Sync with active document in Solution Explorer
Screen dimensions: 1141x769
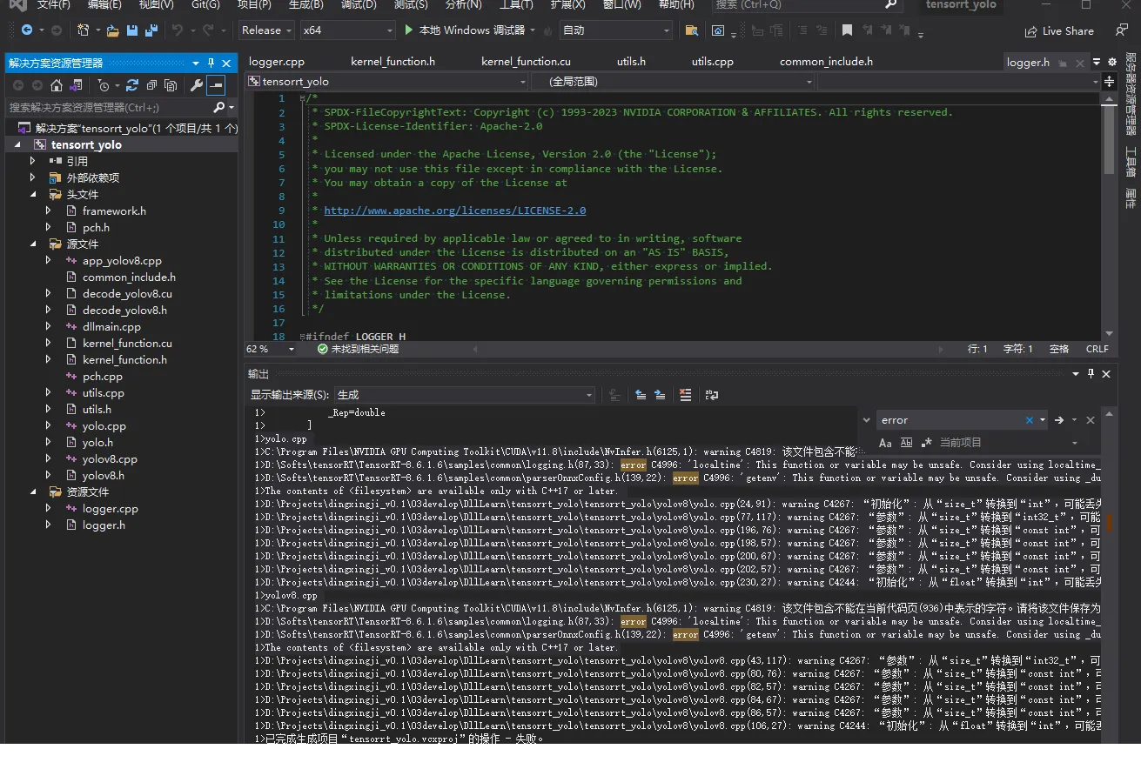point(132,85)
